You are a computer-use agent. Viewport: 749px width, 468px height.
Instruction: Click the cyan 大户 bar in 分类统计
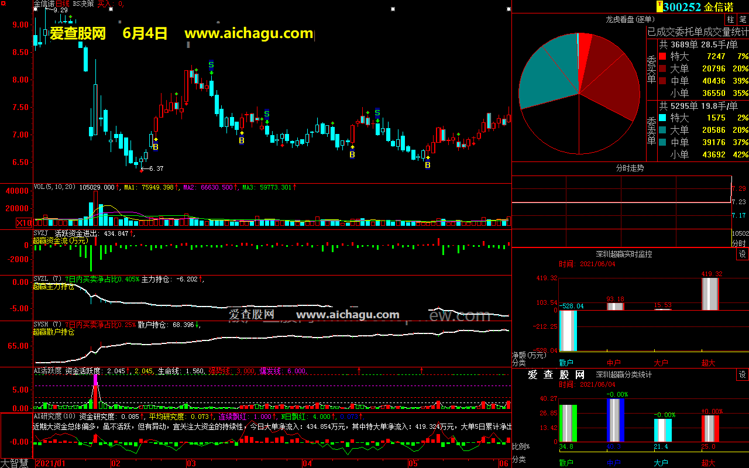pyautogui.click(x=662, y=430)
